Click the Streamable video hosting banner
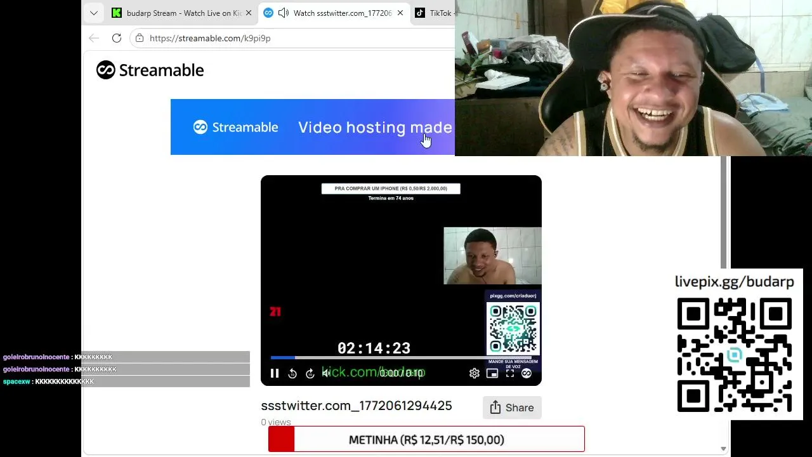 click(x=313, y=127)
